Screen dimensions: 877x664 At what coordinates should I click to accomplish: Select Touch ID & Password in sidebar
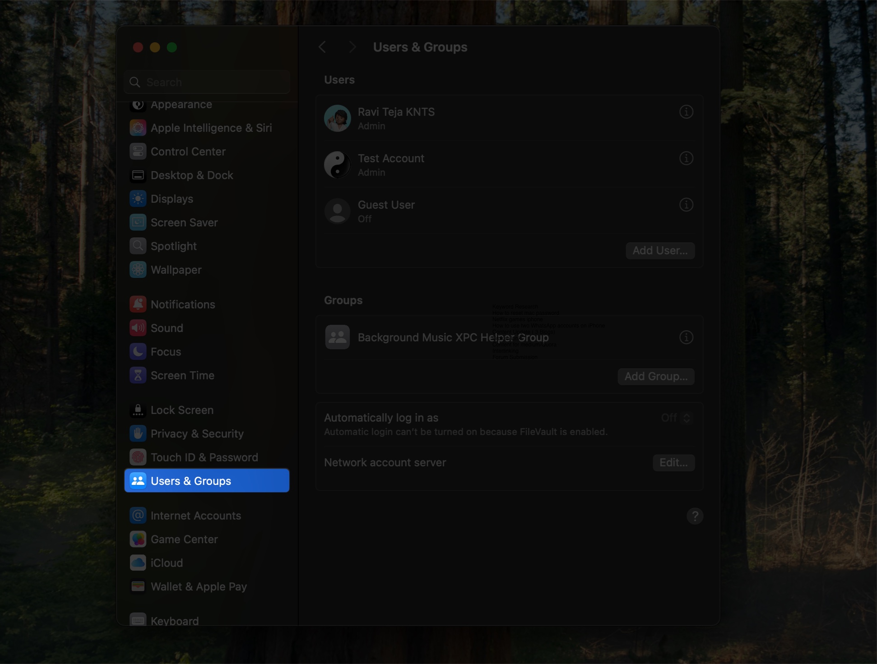(204, 457)
